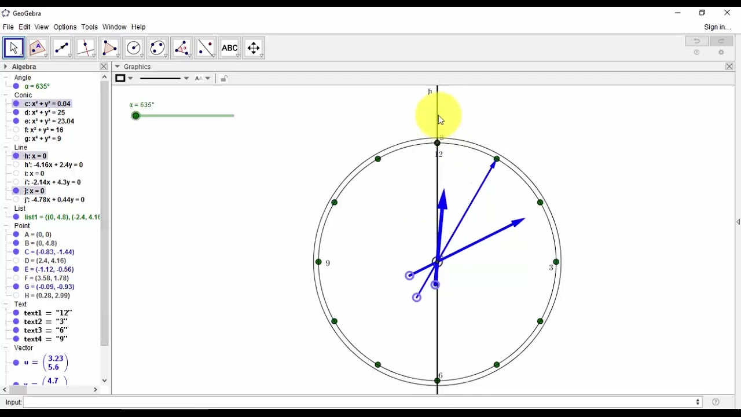Collapse the Point group

pyautogui.click(x=6, y=226)
